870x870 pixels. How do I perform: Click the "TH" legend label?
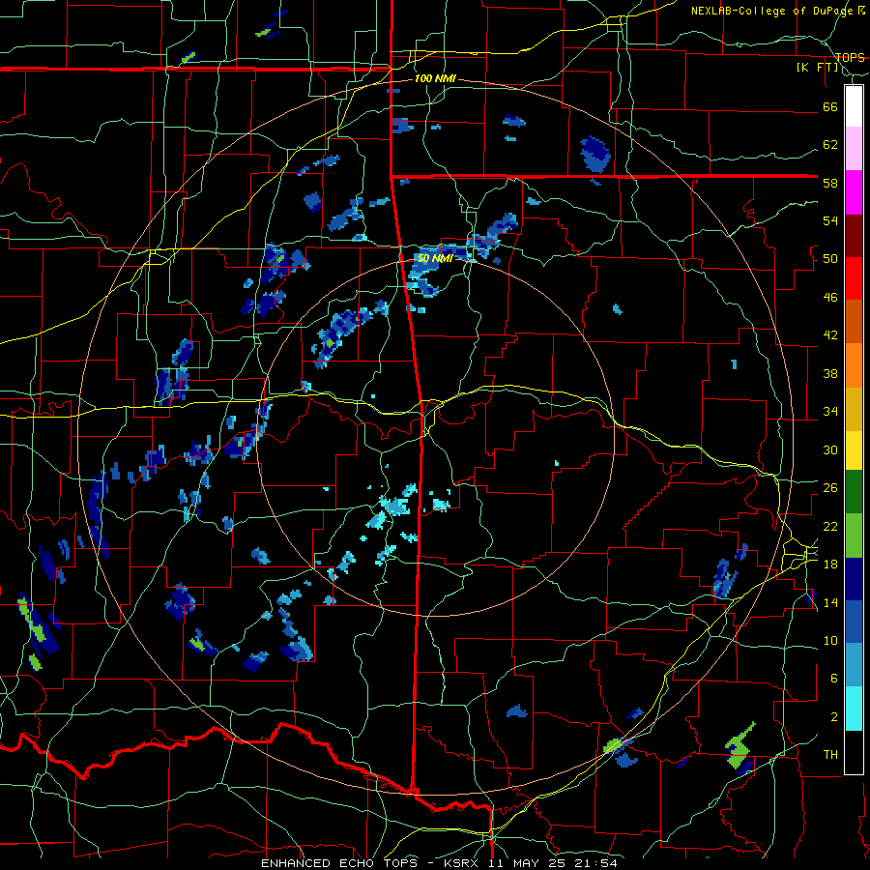tap(830, 755)
